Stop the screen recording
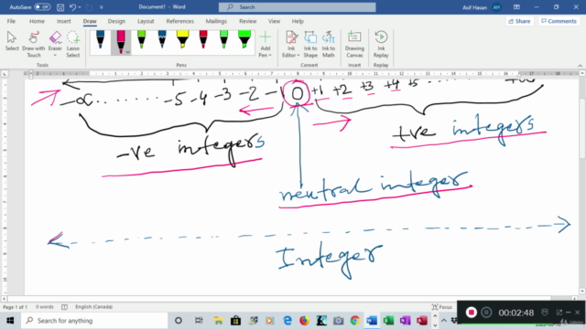This screenshot has width=586, height=329. (x=472, y=313)
